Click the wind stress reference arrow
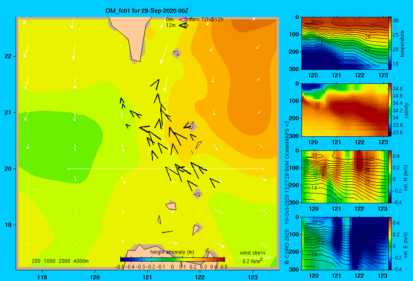 coord(254,257)
